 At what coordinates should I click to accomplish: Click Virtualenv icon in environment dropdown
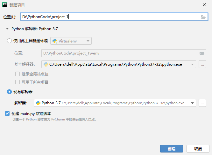tap(55, 41)
